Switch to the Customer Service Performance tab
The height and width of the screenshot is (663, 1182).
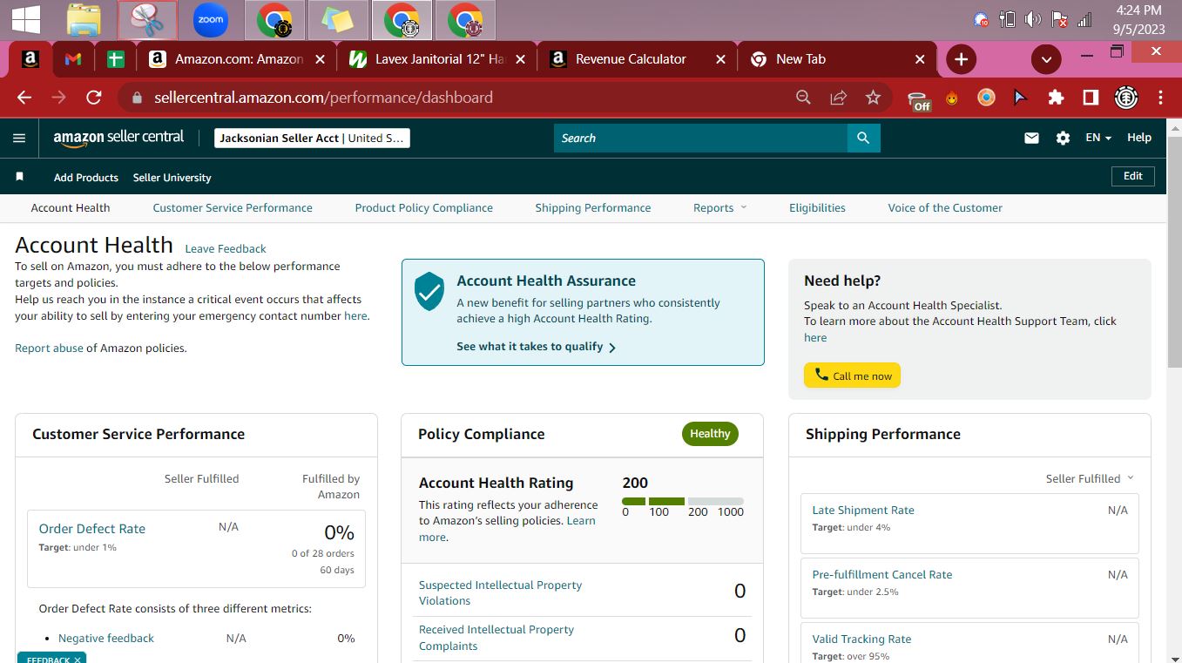(x=233, y=207)
